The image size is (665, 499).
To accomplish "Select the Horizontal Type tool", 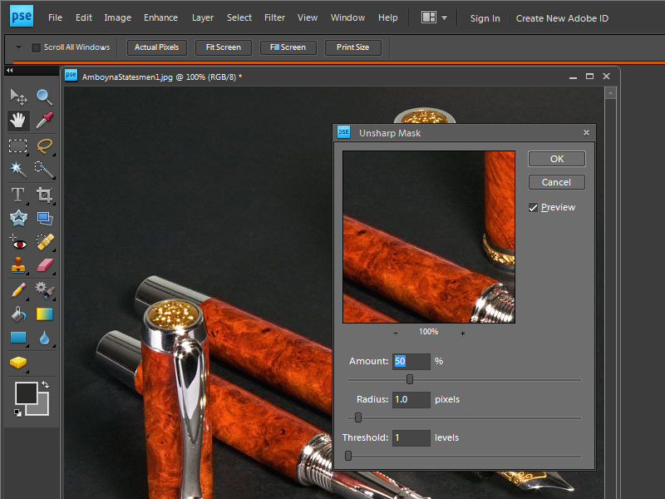I will [x=17, y=195].
